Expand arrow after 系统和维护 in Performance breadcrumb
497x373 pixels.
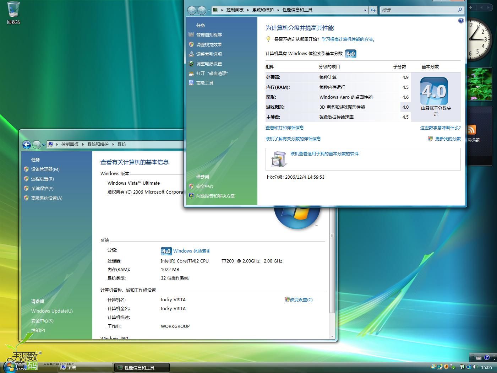(x=278, y=10)
